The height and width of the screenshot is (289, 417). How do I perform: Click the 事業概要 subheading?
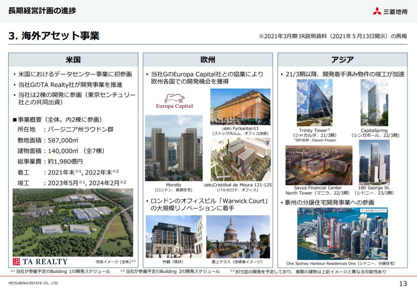pyautogui.click(x=58, y=120)
